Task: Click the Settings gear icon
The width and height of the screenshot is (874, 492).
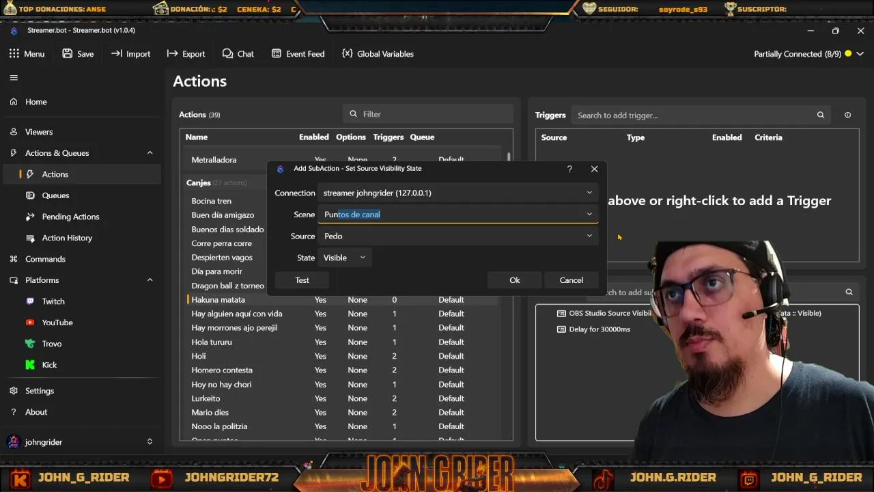Action: click(x=14, y=391)
